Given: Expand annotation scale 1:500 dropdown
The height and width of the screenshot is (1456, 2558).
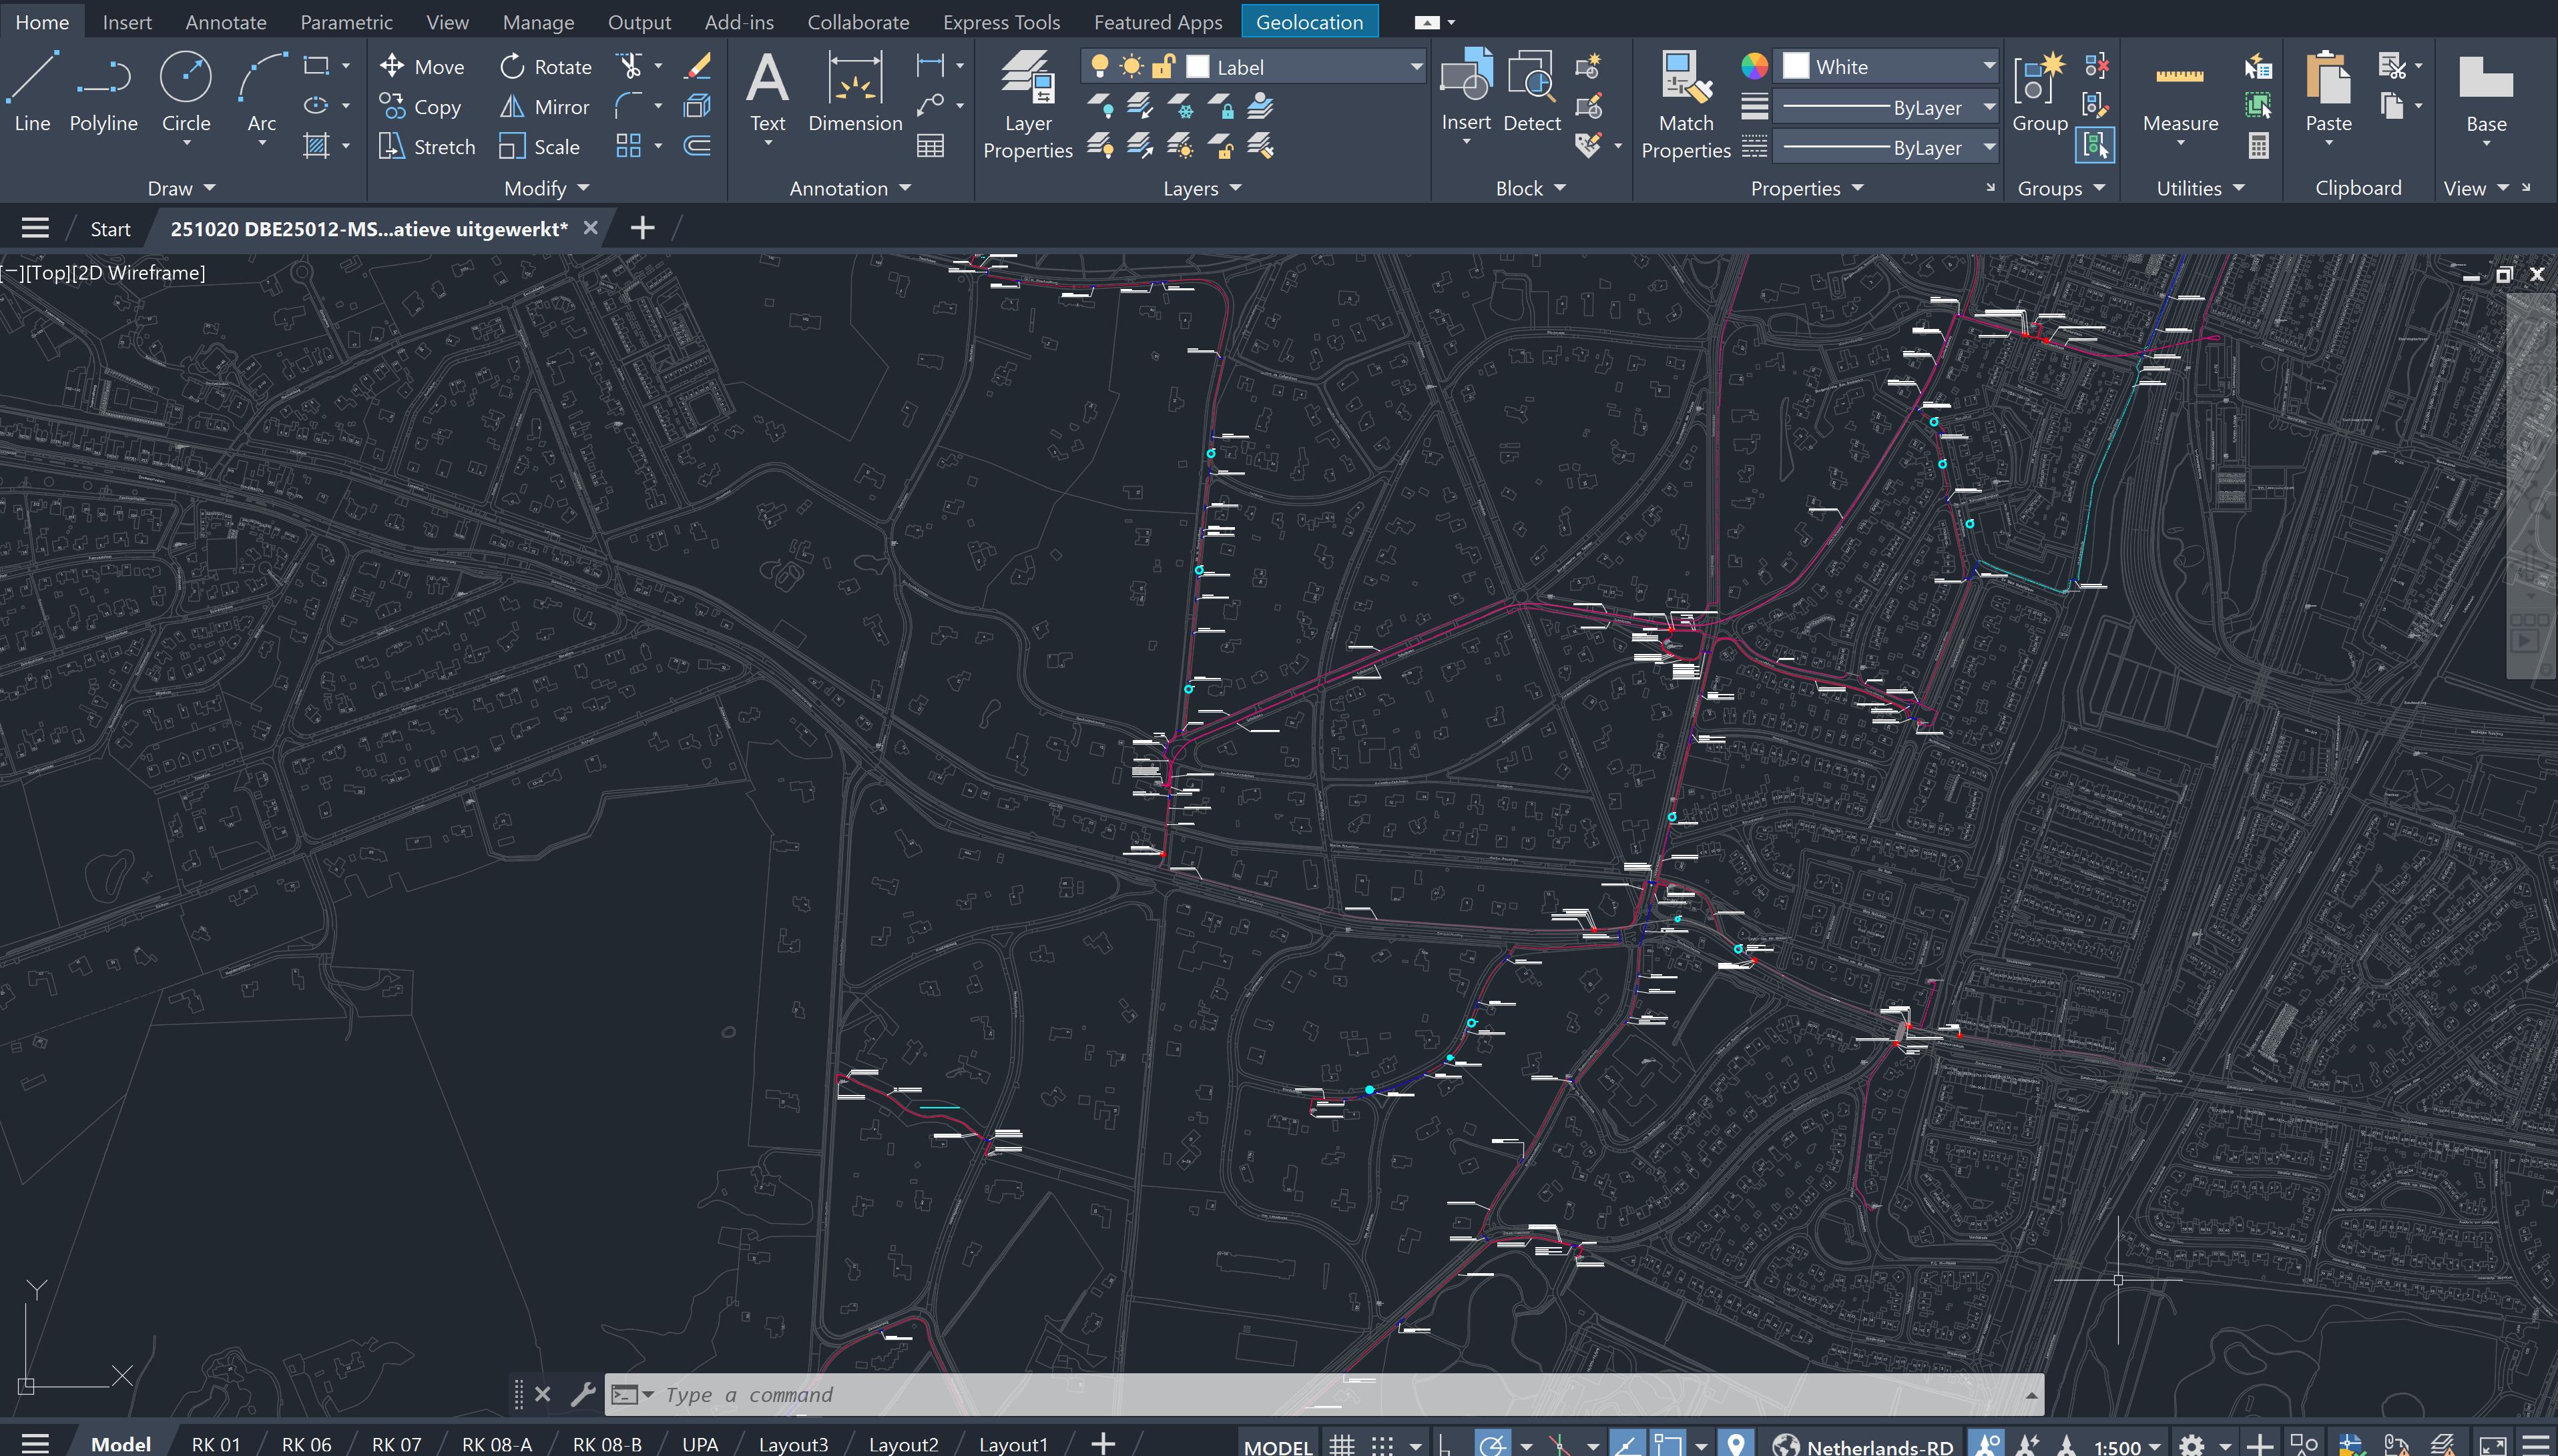Looking at the screenshot, I should (2154, 1446).
